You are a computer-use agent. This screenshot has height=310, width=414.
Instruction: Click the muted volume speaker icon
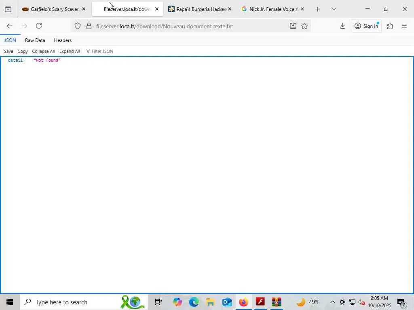[x=361, y=302]
